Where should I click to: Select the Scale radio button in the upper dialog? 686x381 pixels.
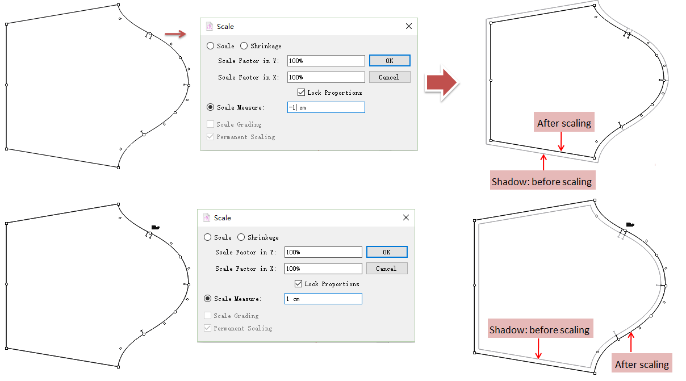(x=211, y=46)
